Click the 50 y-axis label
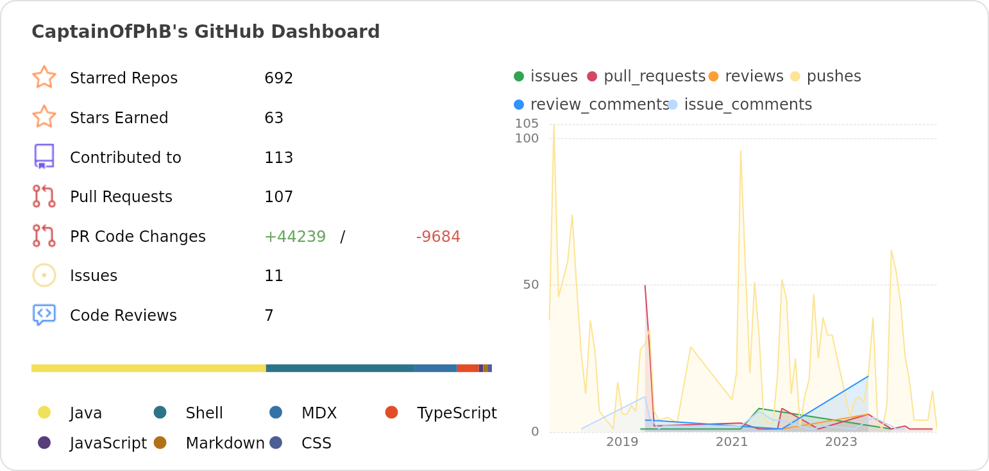This screenshot has height=471, width=989. click(531, 285)
